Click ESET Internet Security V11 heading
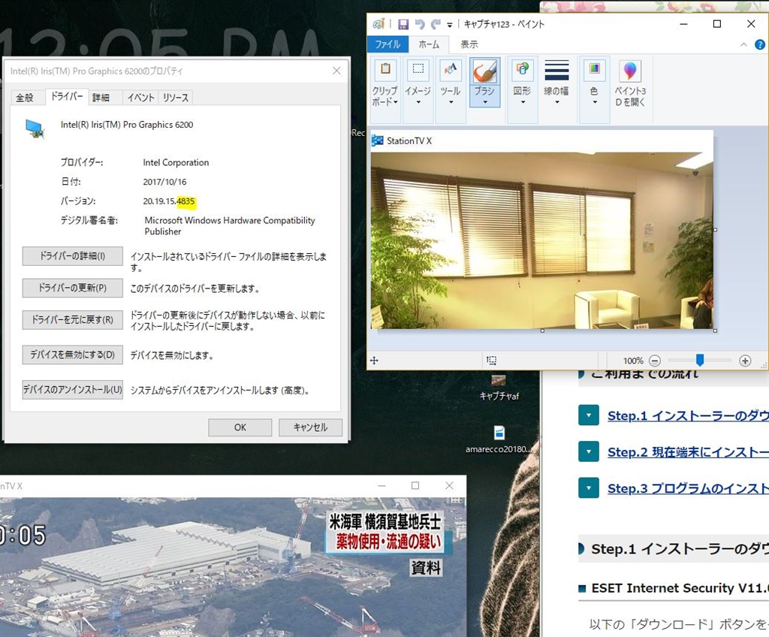This screenshot has height=637, width=769. (680, 588)
